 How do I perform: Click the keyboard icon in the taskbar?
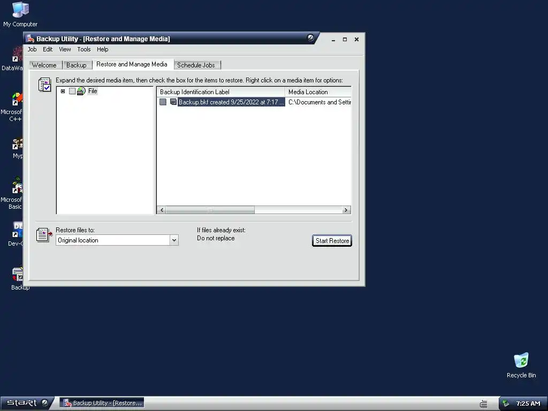(484, 404)
